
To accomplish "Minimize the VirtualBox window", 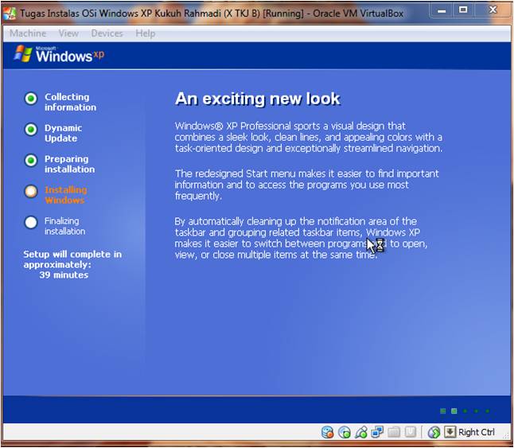I will [x=442, y=11].
